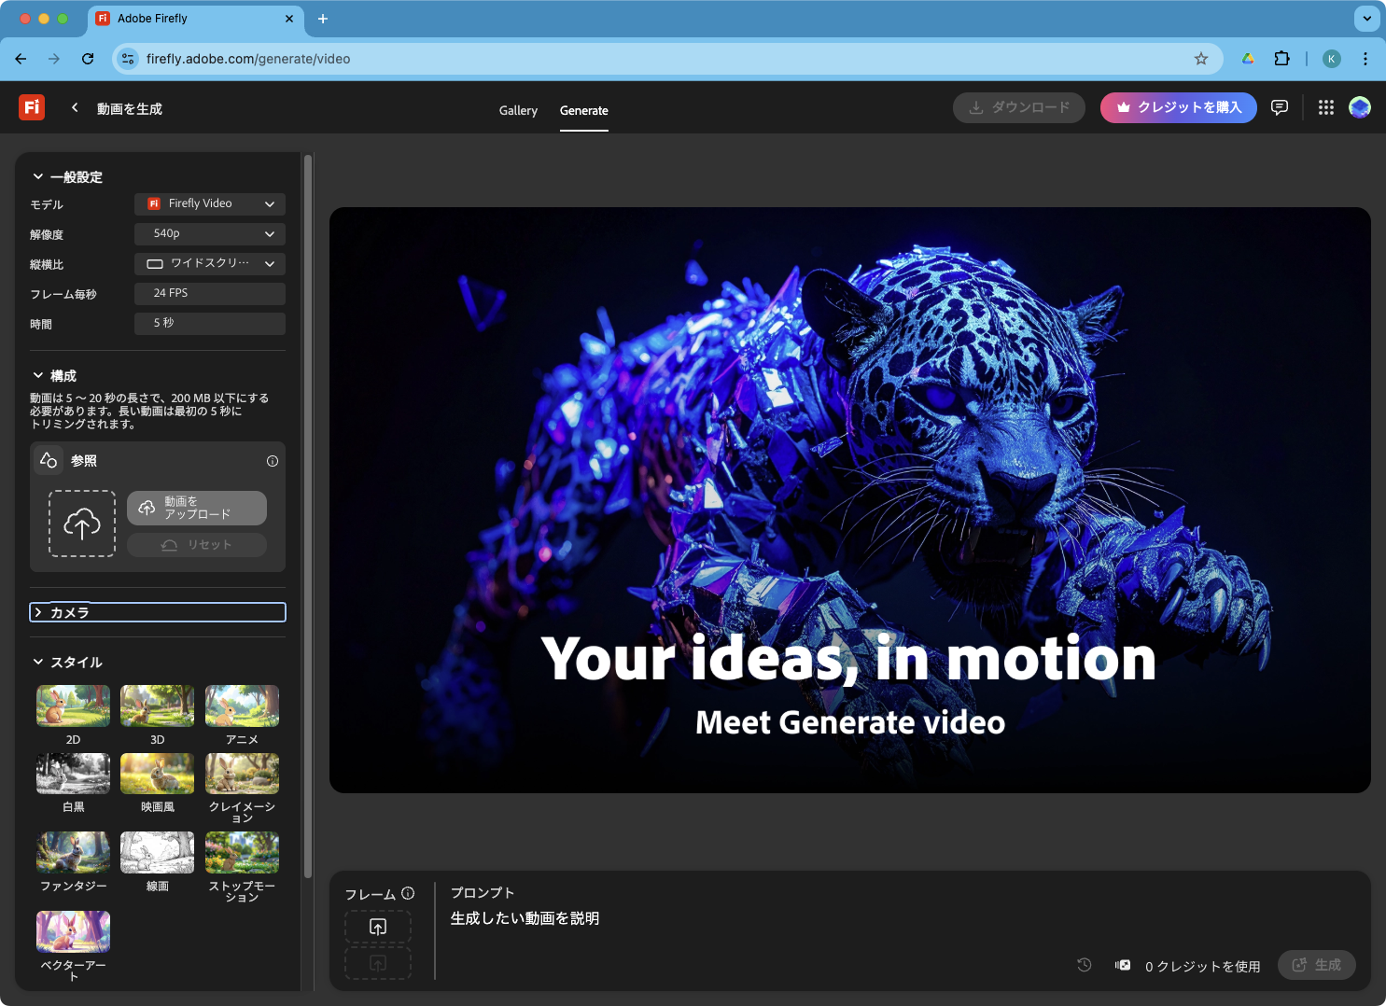Select the アニメ style thumbnail

[x=242, y=706]
